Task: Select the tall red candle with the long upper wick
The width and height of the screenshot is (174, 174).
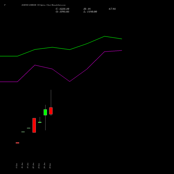Action: click(x=51, y=111)
